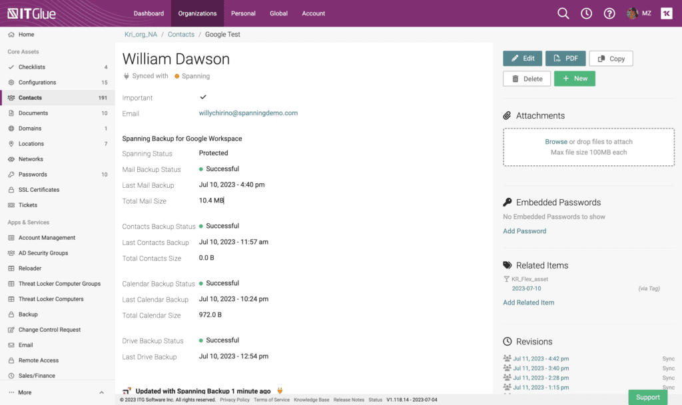This screenshot has width=682, height=405.
Task: Open the Global tab
Action: [x=278, y=13]
